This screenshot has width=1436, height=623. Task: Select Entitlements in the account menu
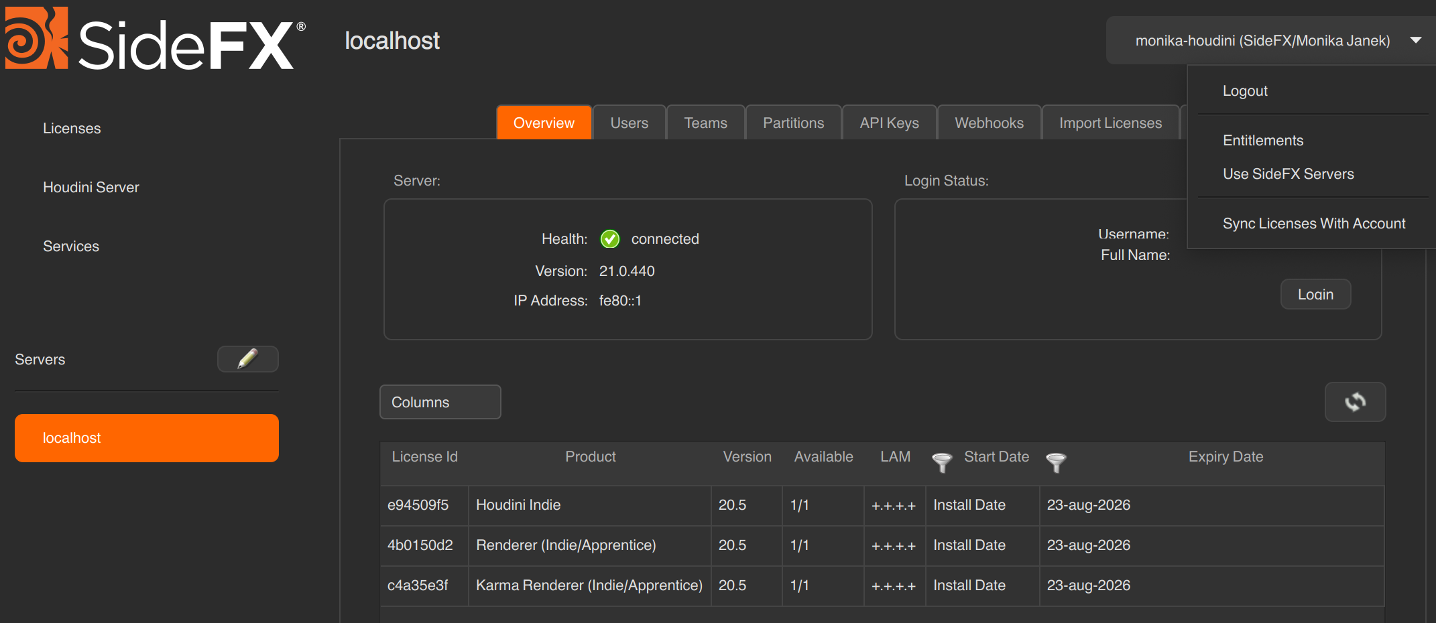pos(1263,140)
